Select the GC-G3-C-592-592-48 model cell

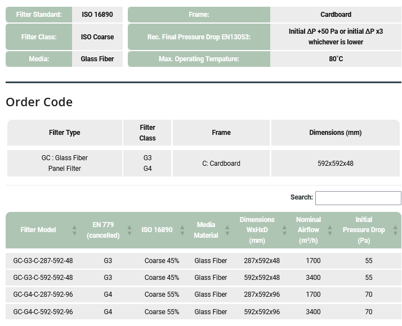(43, 278)
